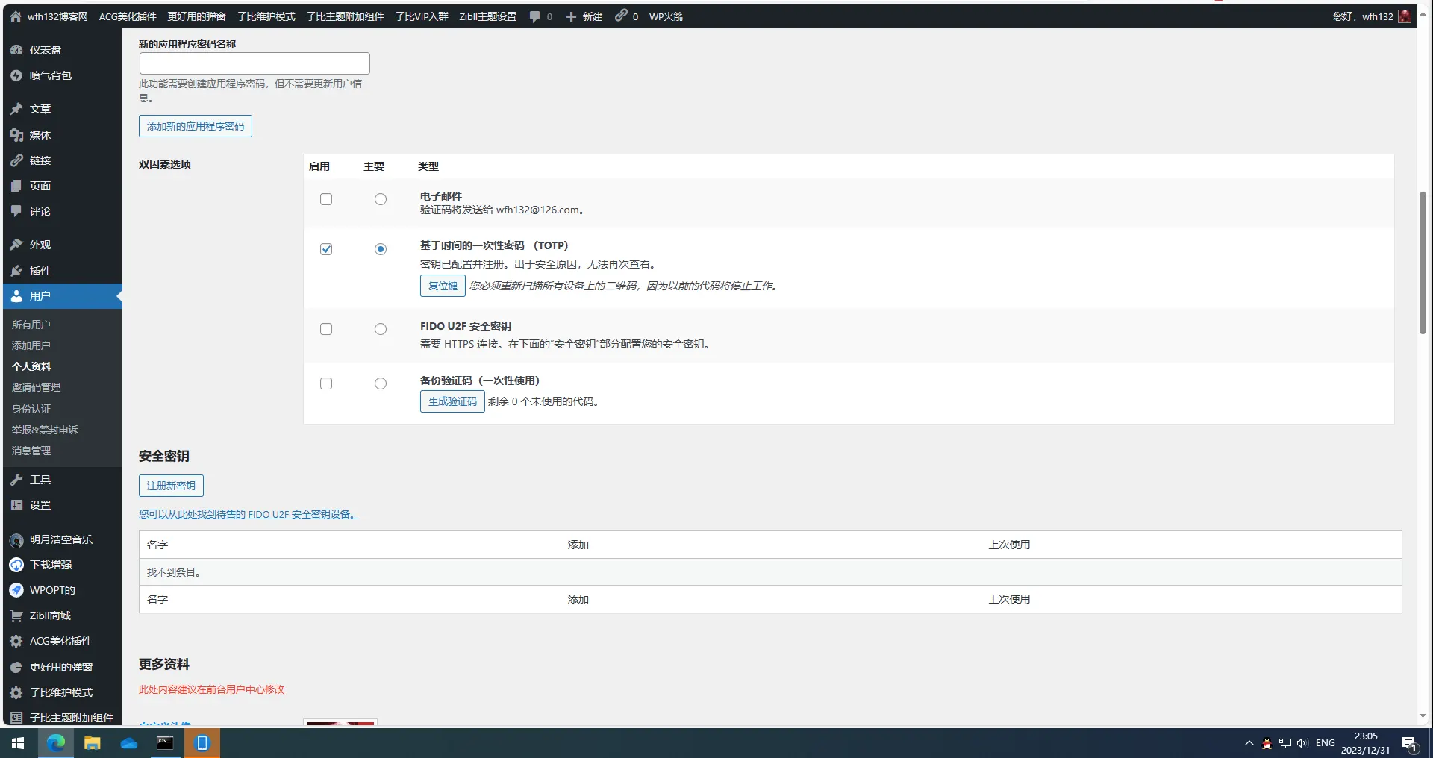The image size is (1433, 758).
Task: Click the 生成验证码 button
Action: click(x=452, y=401)
